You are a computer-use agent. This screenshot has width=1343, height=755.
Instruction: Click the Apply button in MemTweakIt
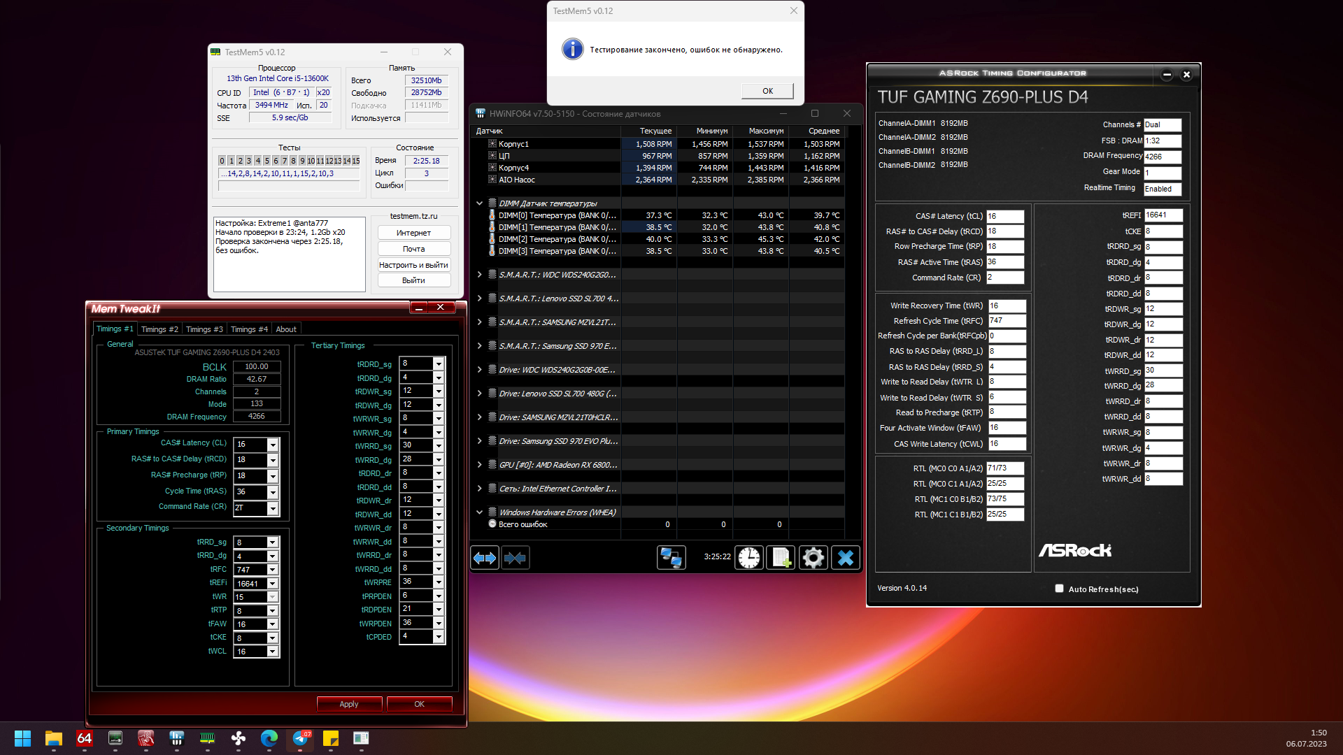(349, 704)
